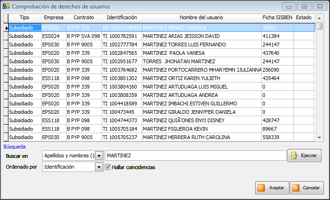Click identification cell TI 1004744373
This screenshot has width=330, height=200.
(122, 120)
